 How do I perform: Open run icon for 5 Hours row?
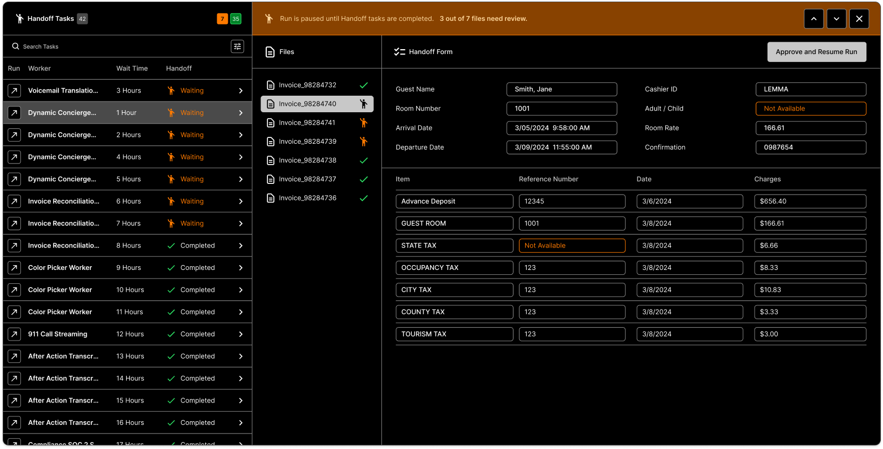pos(14,179)
